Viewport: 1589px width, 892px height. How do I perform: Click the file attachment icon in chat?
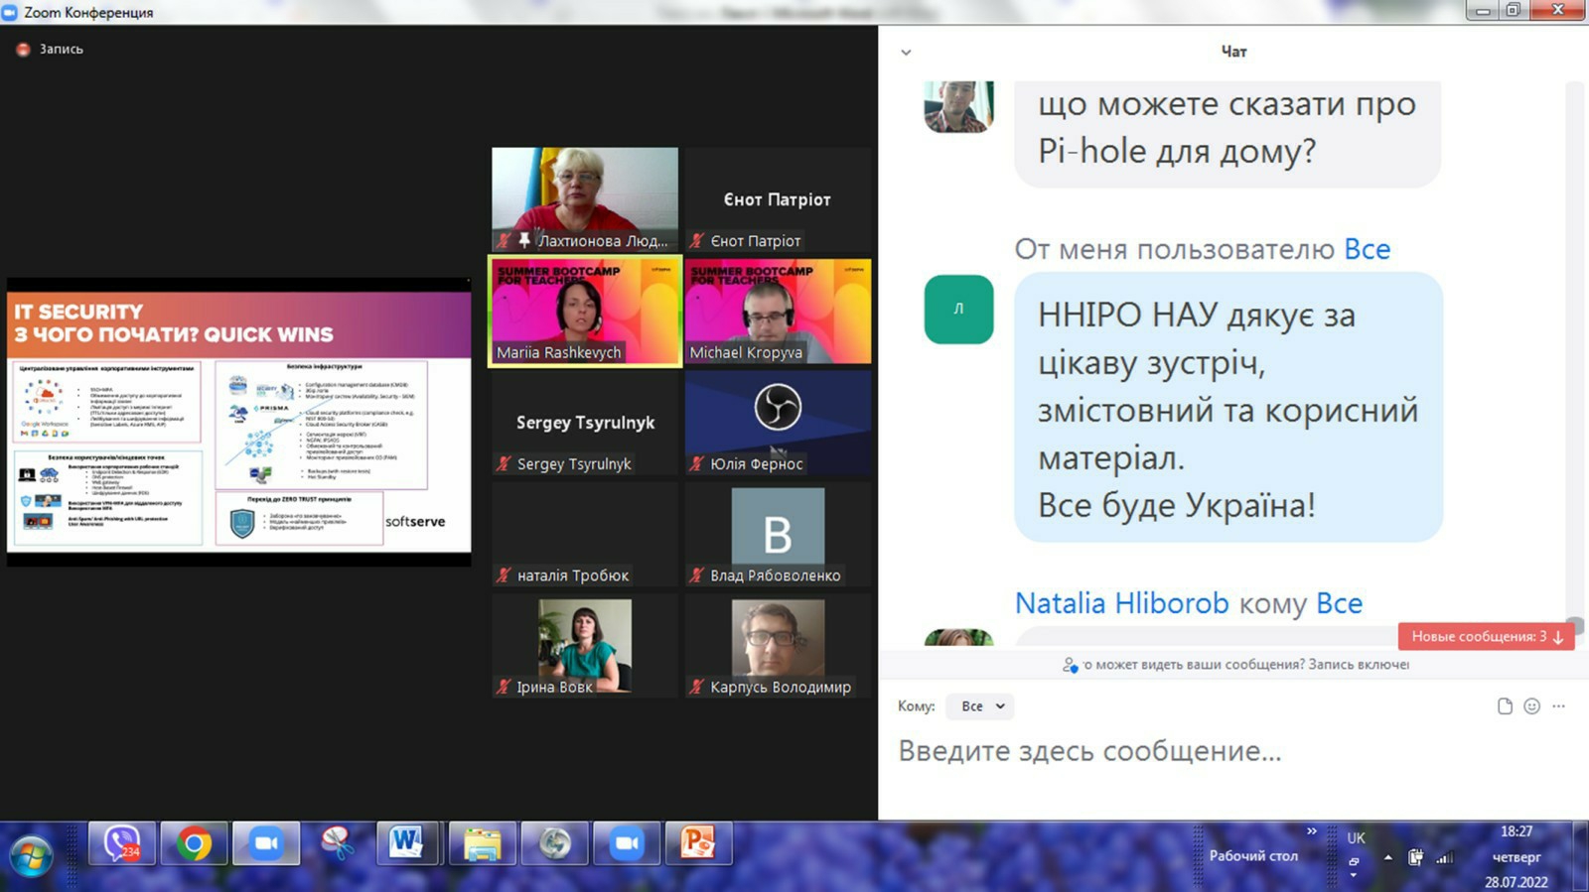1505,706
